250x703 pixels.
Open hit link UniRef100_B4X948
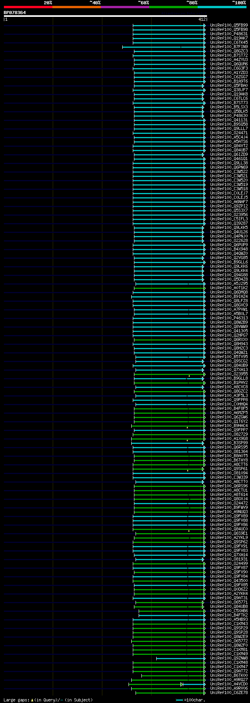click(229, 249)
